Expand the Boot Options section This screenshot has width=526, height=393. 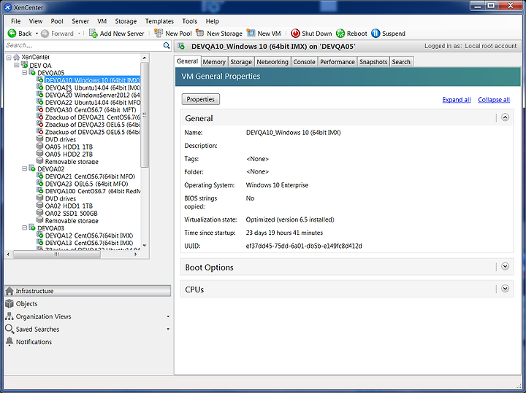click(x=505, y=266)
